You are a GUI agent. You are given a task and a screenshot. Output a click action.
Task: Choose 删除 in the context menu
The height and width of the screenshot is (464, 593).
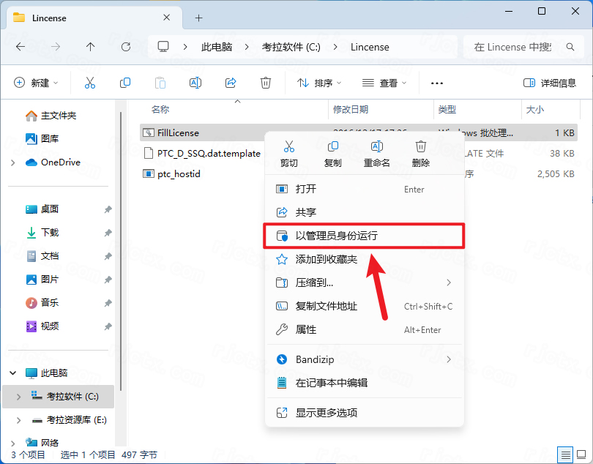tap(420, 154)
